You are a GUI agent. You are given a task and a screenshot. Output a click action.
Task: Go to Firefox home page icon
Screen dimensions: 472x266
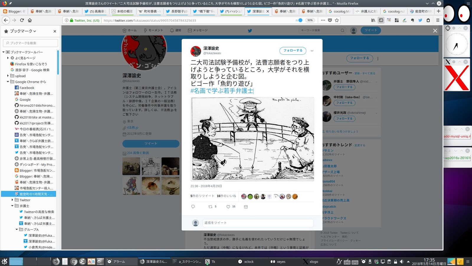pyautogui.click(x=30, y=20)
